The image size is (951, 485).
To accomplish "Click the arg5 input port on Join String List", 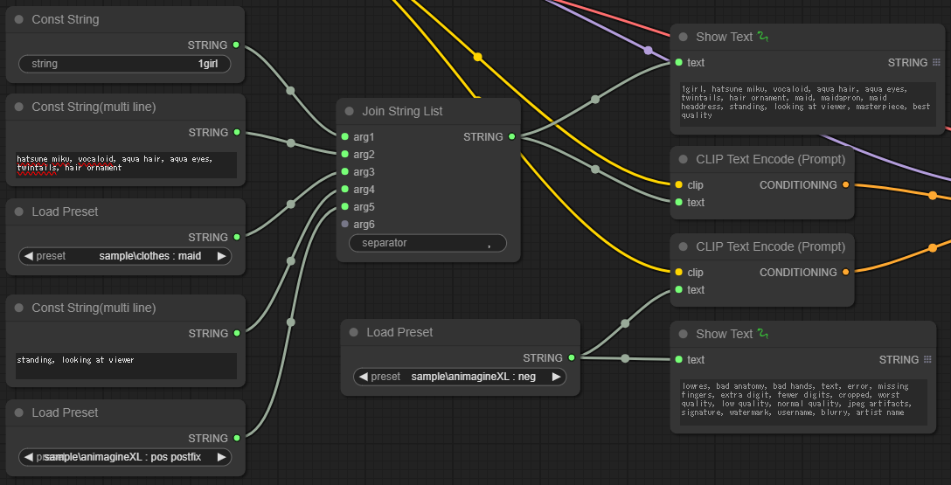I will click(x=345, y=207).
